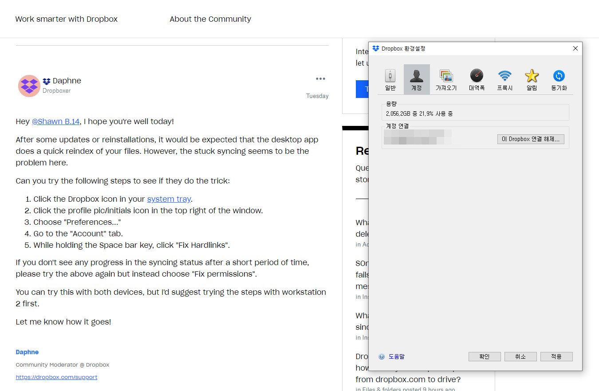Viewport: 599px width, 391px height.
Task: Click the 취소 (Cancel) button
Action: coord(520,356)
